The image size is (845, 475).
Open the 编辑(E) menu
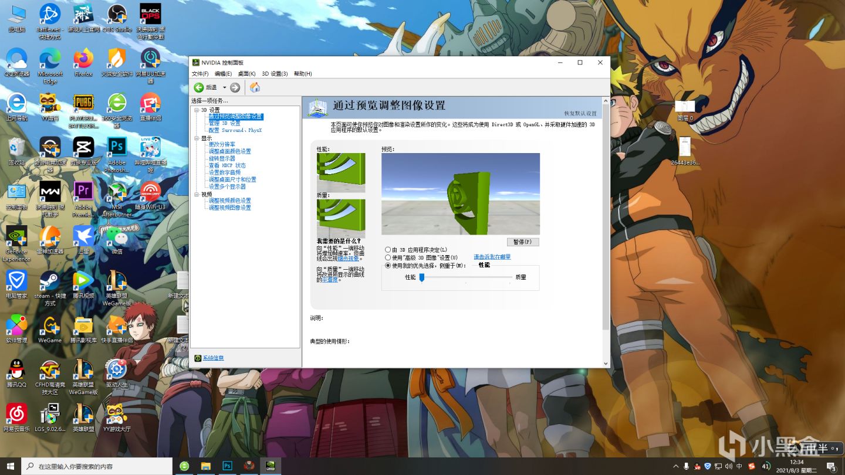(223, 74)
